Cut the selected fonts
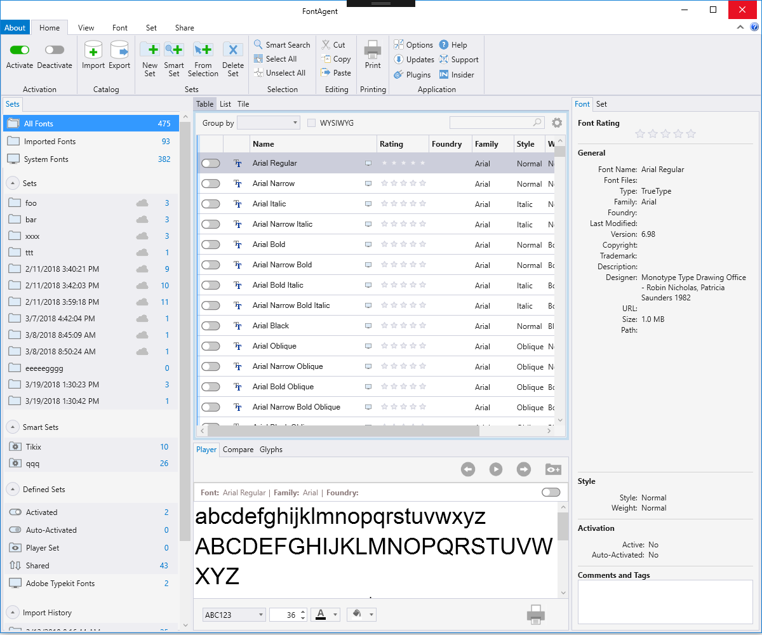Screen dimensions: 762x635 tap(333, 45)
